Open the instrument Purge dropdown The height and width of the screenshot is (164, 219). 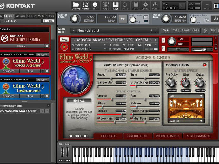coord(151,45)
